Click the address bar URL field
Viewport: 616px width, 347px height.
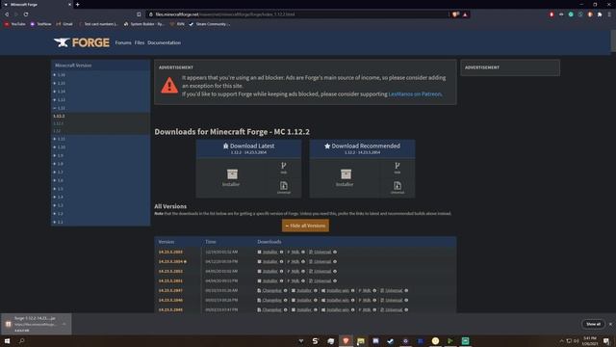298,14
